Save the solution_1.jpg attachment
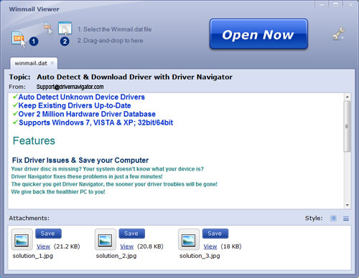 pyautogui.click(x=48, y=234)
